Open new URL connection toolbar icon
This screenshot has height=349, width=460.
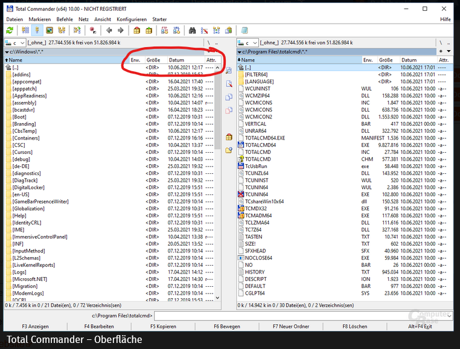pyautogui.click(x=177, y=30)
